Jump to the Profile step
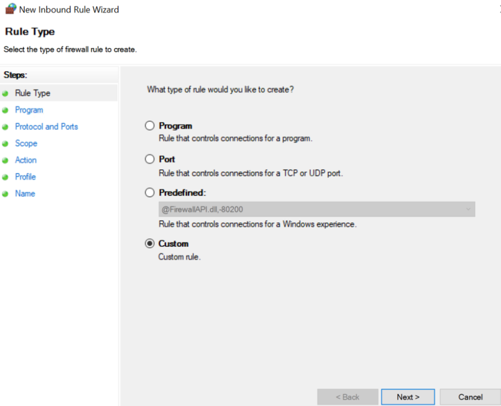The width and height of the screenshot is (501, 406). tap(26, 177)
